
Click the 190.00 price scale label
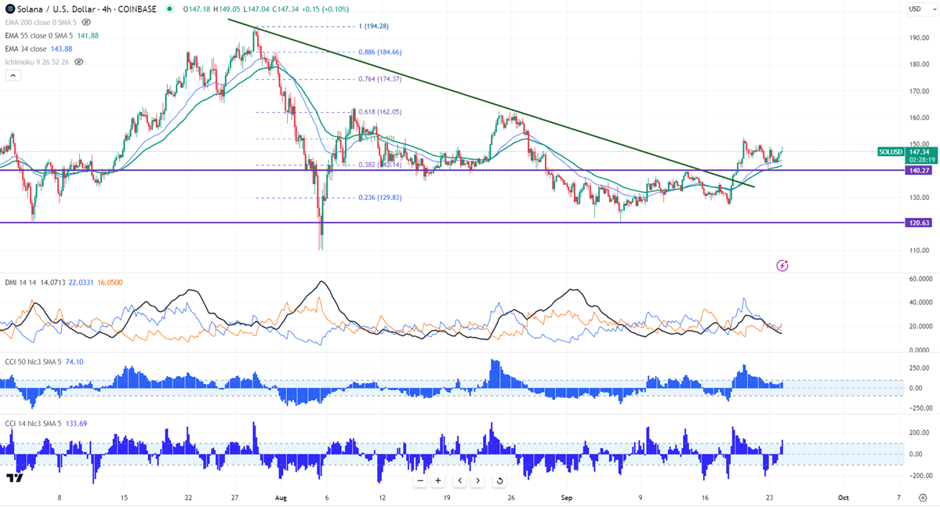pyautogui.click(x=919, y=38)
